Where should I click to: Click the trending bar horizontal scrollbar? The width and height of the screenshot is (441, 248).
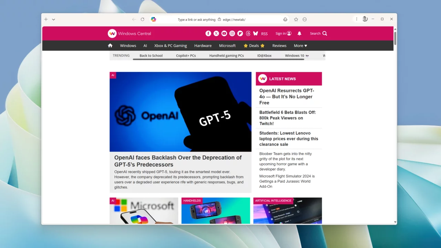coord(218,59)
